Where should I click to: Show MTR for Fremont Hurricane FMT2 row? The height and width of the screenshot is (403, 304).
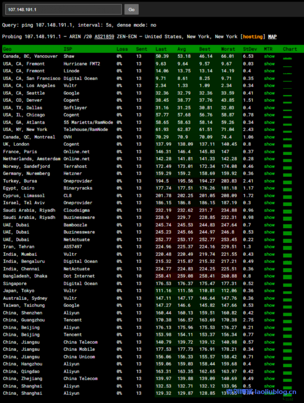coord(269,64)
